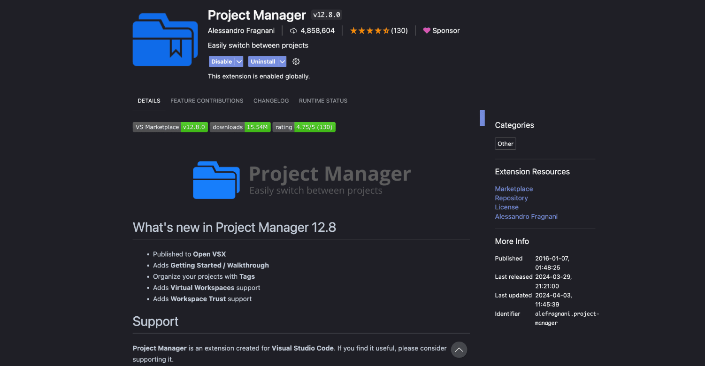The image size is (705, 366).
Task: Click the Project Manager blue folder icon
Action: pos(165,39)
